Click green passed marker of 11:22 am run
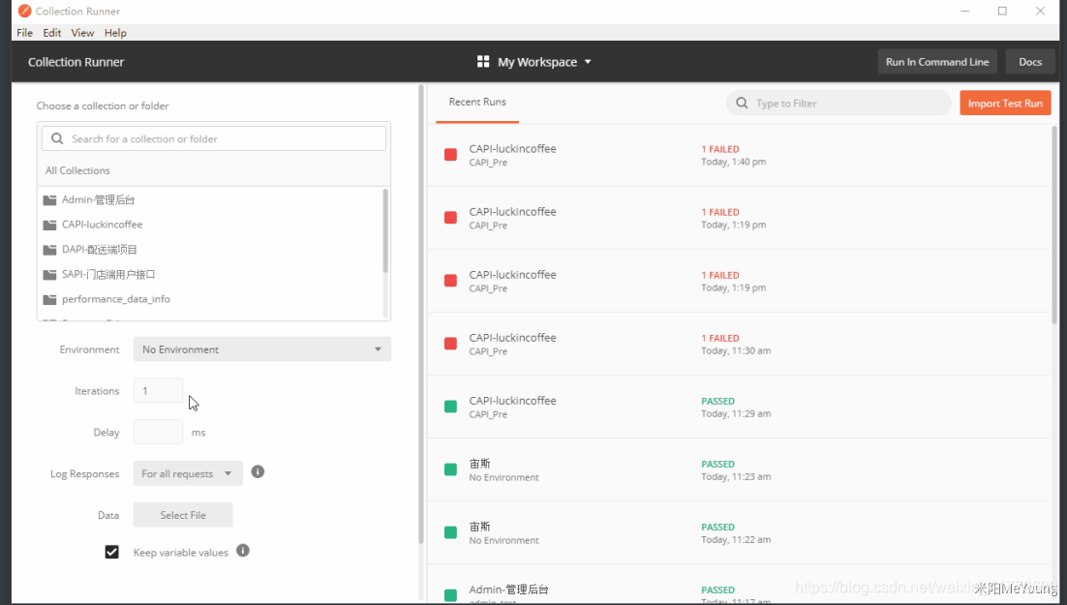This screenshot has height=605, width=1067. pos(450,532)
